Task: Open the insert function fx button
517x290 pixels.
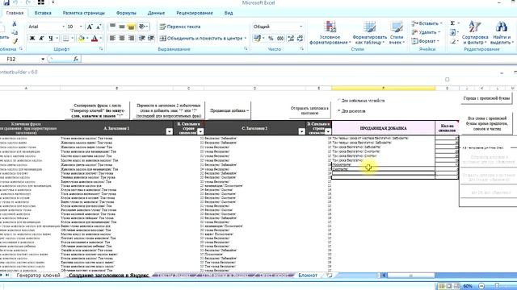Action: click(x=75, y=59)
